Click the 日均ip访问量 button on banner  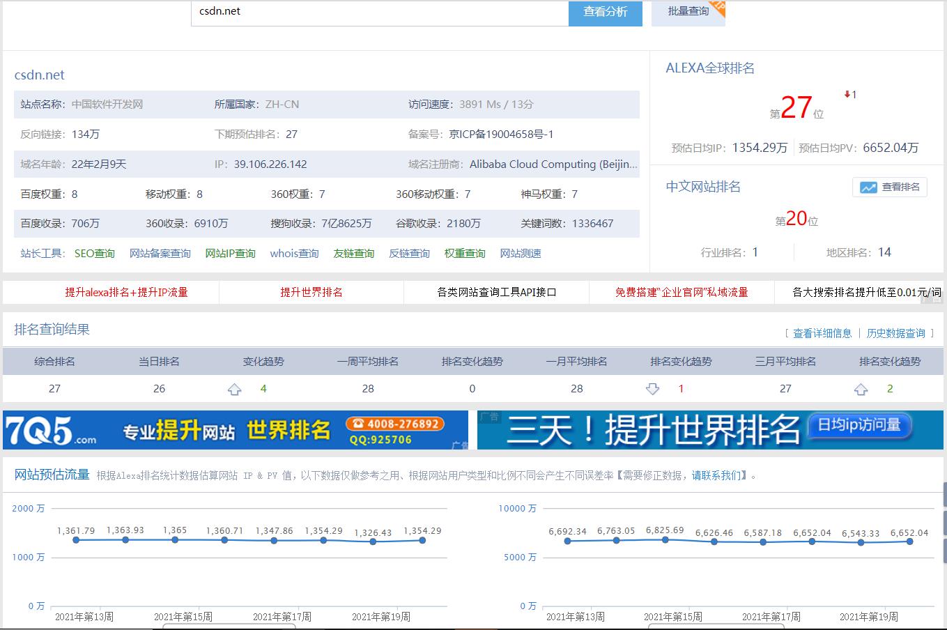point(860,425)
